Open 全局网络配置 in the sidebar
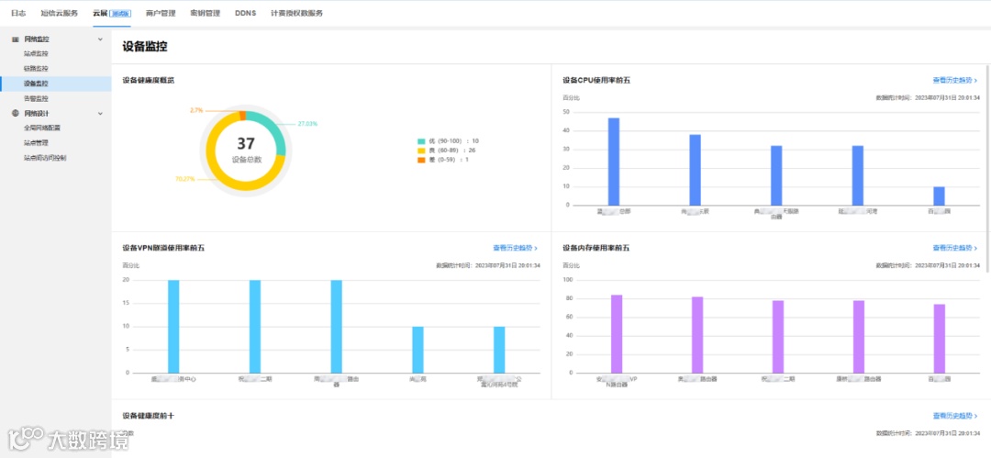The image size is (991, 458). [x=42, y=128]
